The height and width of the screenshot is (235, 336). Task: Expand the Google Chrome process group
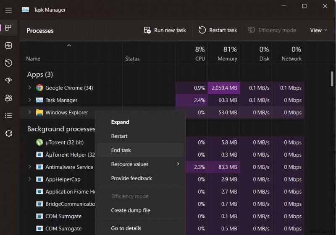[29, 88]
